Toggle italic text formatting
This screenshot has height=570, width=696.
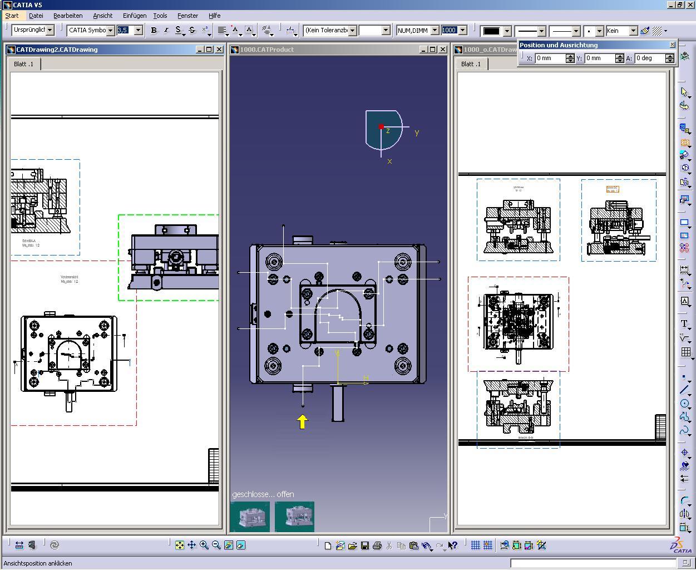click(166, 30)
